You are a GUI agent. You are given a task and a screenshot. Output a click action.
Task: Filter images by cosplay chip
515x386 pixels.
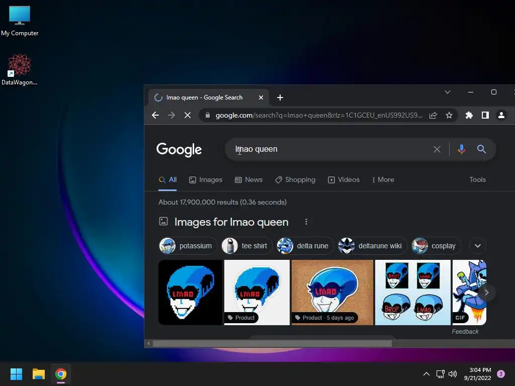coord(436,246)
